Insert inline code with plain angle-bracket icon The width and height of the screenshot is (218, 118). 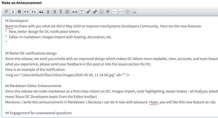point(26,12)
